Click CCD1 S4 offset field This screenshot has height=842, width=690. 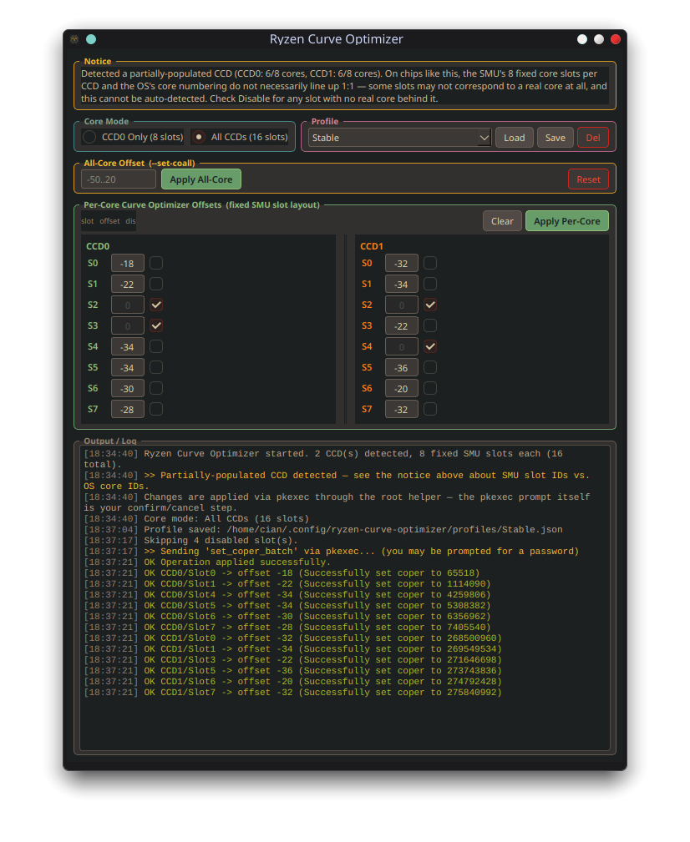point(402,347)
